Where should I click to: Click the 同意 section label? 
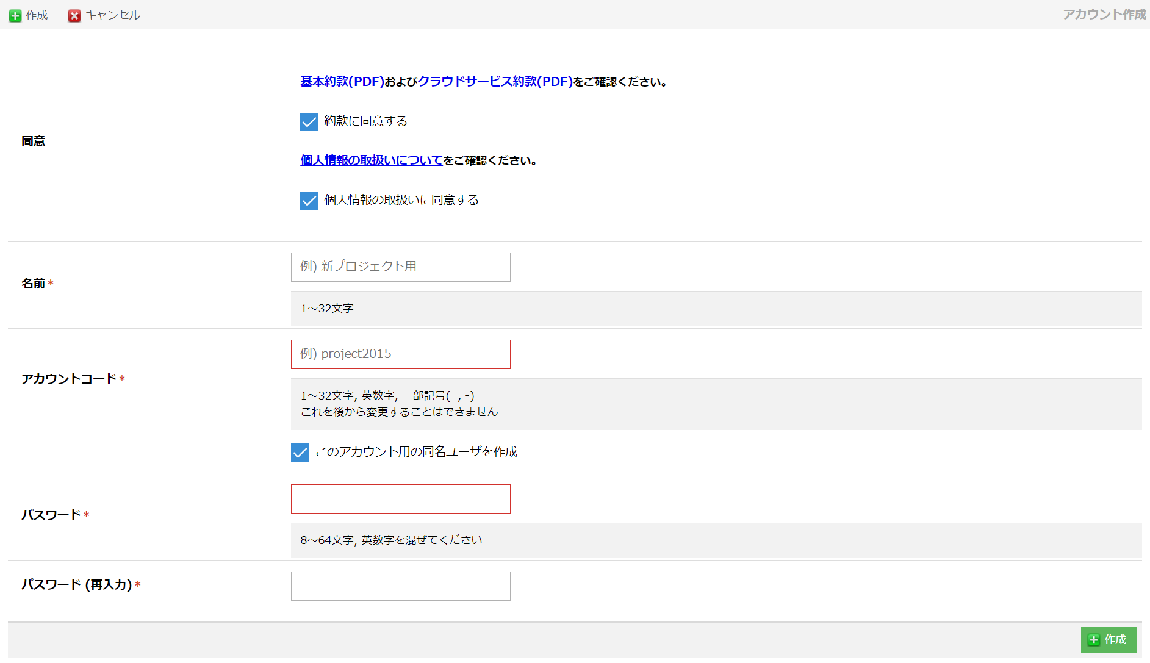click(34, 142)
